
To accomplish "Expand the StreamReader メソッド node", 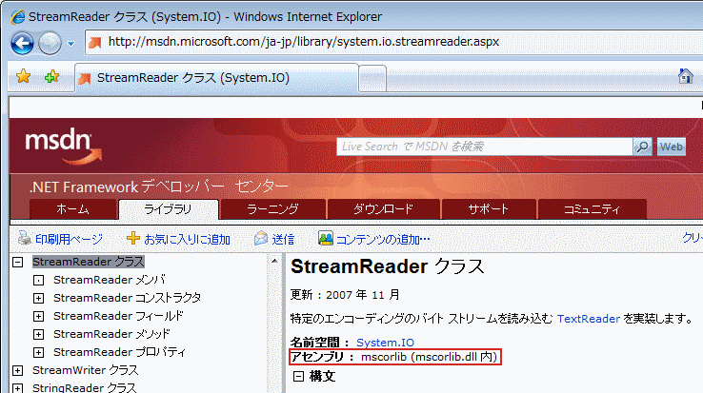I will (38, 334).
